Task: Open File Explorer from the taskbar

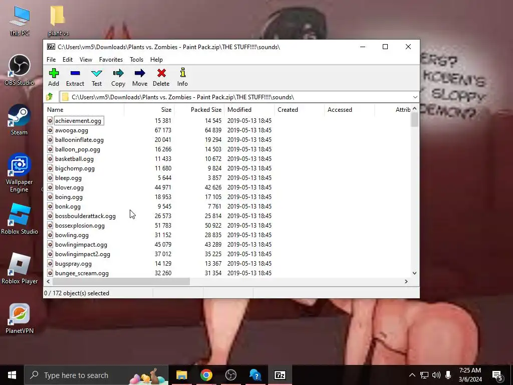Action: (x=181, y=375)
